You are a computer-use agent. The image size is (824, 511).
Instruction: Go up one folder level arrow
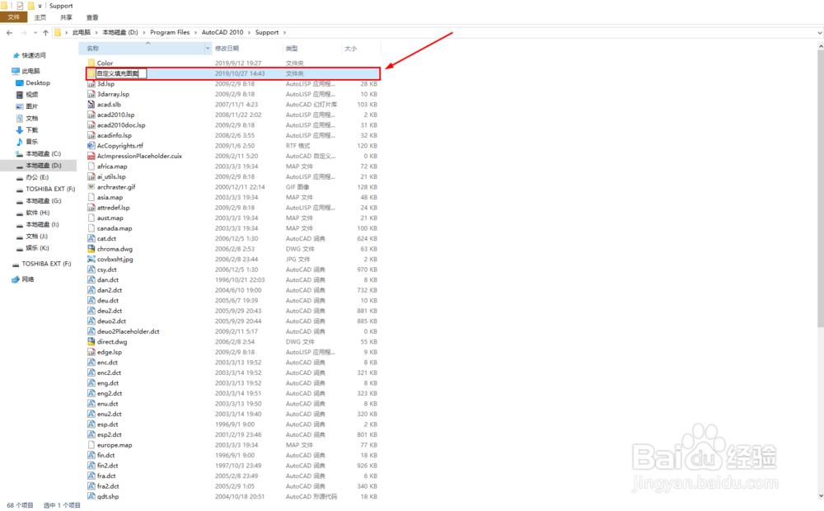click(45, 33)
